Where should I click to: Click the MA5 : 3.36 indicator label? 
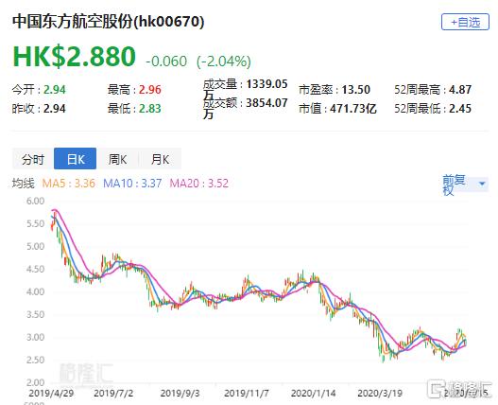coord(69,184)
